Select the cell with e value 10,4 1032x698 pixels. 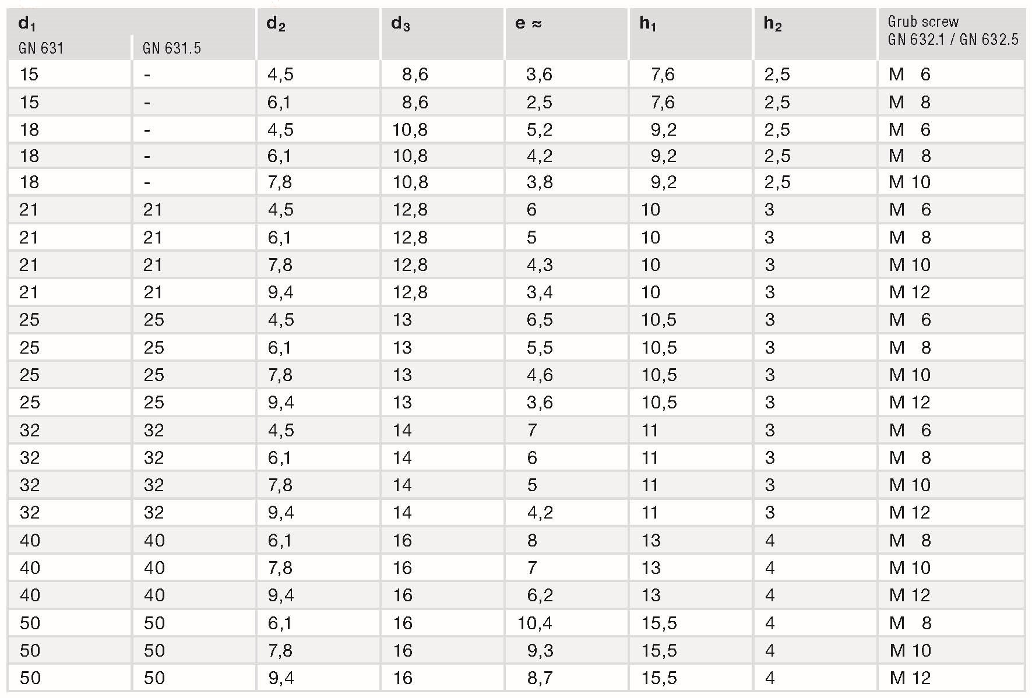coord(535,623)
